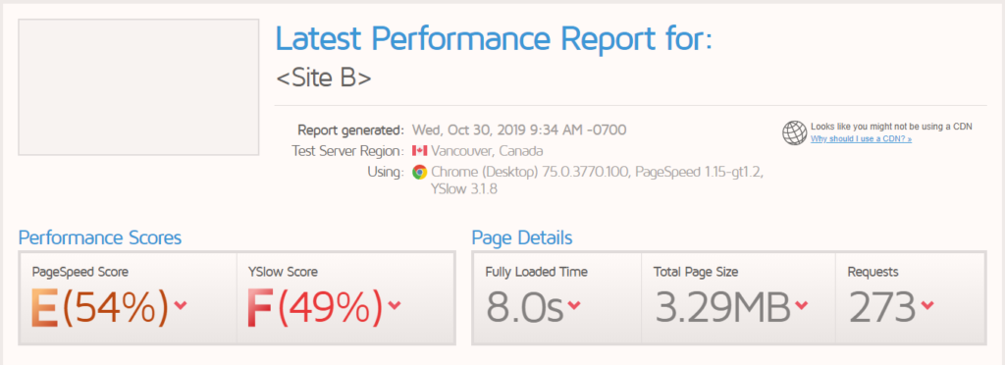Click the F(49%) YSlow grade
Screen dimensions: 1005x365
[315, 307]
